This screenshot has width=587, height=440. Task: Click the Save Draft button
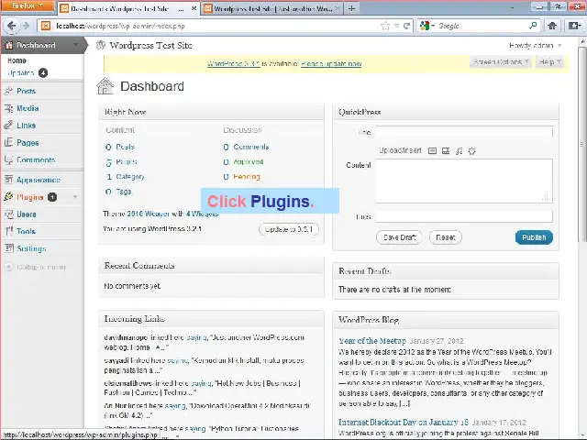coord(399,237)
